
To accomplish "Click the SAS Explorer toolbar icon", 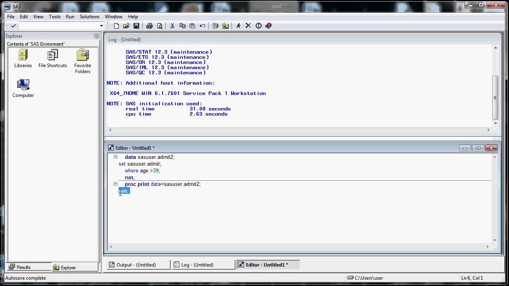I will (x=225, y=26).
